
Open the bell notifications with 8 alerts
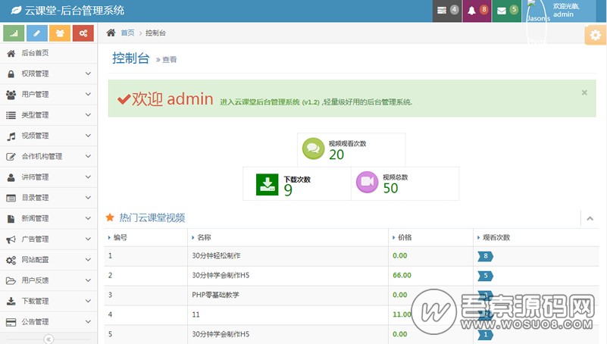(477, 11)
